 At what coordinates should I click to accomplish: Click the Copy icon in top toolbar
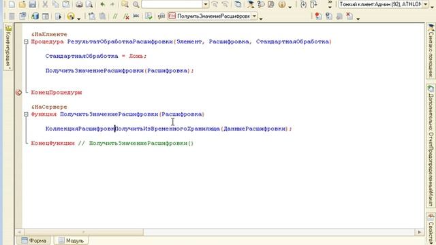[55, 5]
